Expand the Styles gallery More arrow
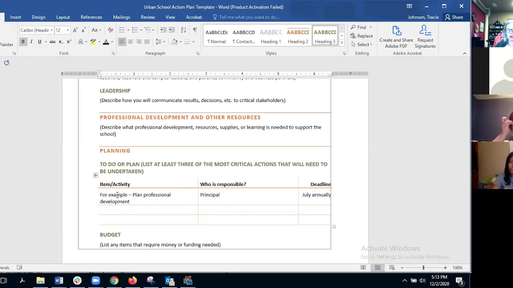The image size is (513, 288). (341, 43)
